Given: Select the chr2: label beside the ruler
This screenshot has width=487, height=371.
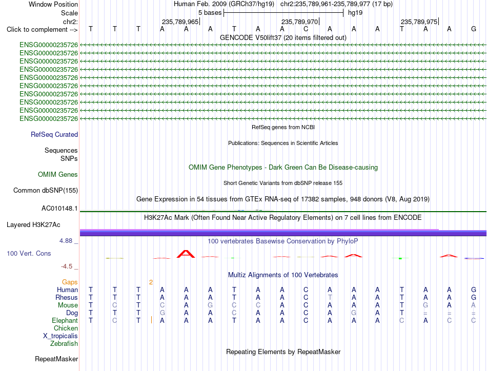Looking at the screenshot, I should pos(70,22).
